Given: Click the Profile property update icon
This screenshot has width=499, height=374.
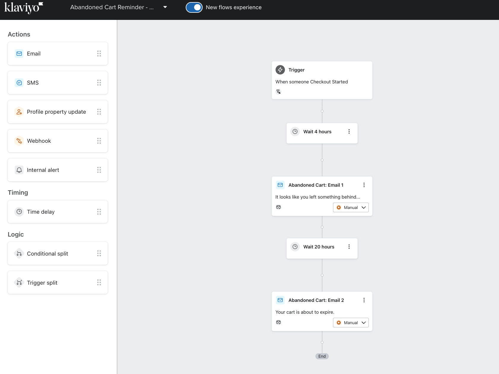Looking at the screenshot, I should pyautogui.click(x=19, y=112).
